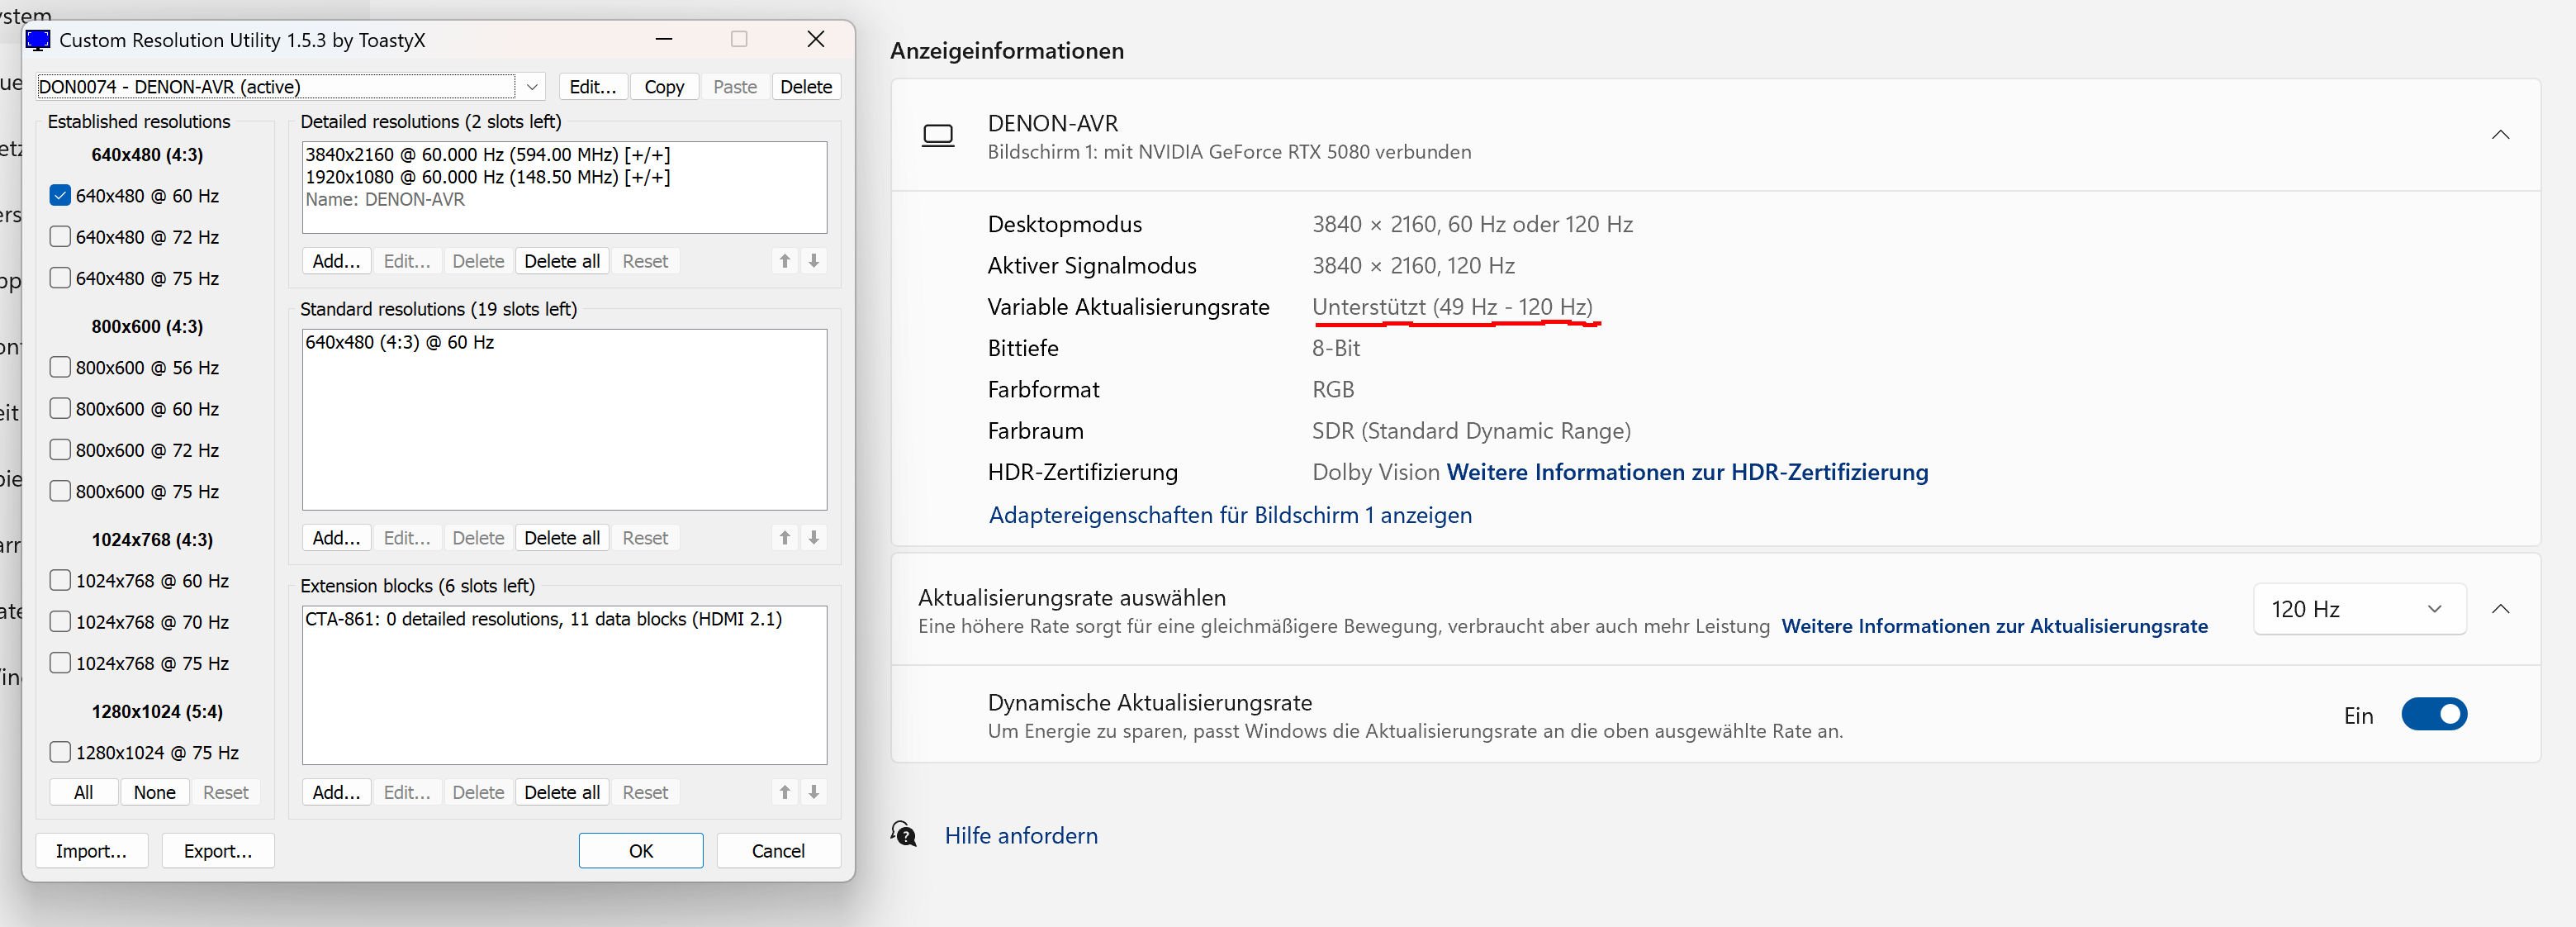Click the down arrow in Detailed resolutions
Viewport: 2576px width, 927px height.
point(814,261)
